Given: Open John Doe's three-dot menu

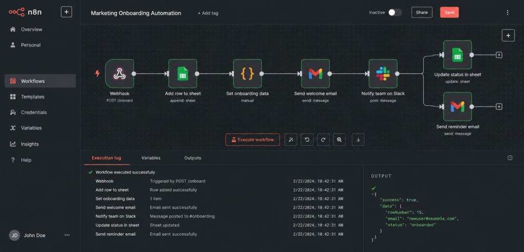Looking at the screenshot, I should [67, 235].
